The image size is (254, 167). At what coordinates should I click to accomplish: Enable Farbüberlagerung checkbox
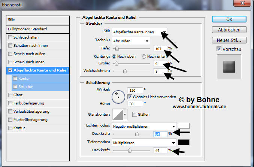click(10, 103)
